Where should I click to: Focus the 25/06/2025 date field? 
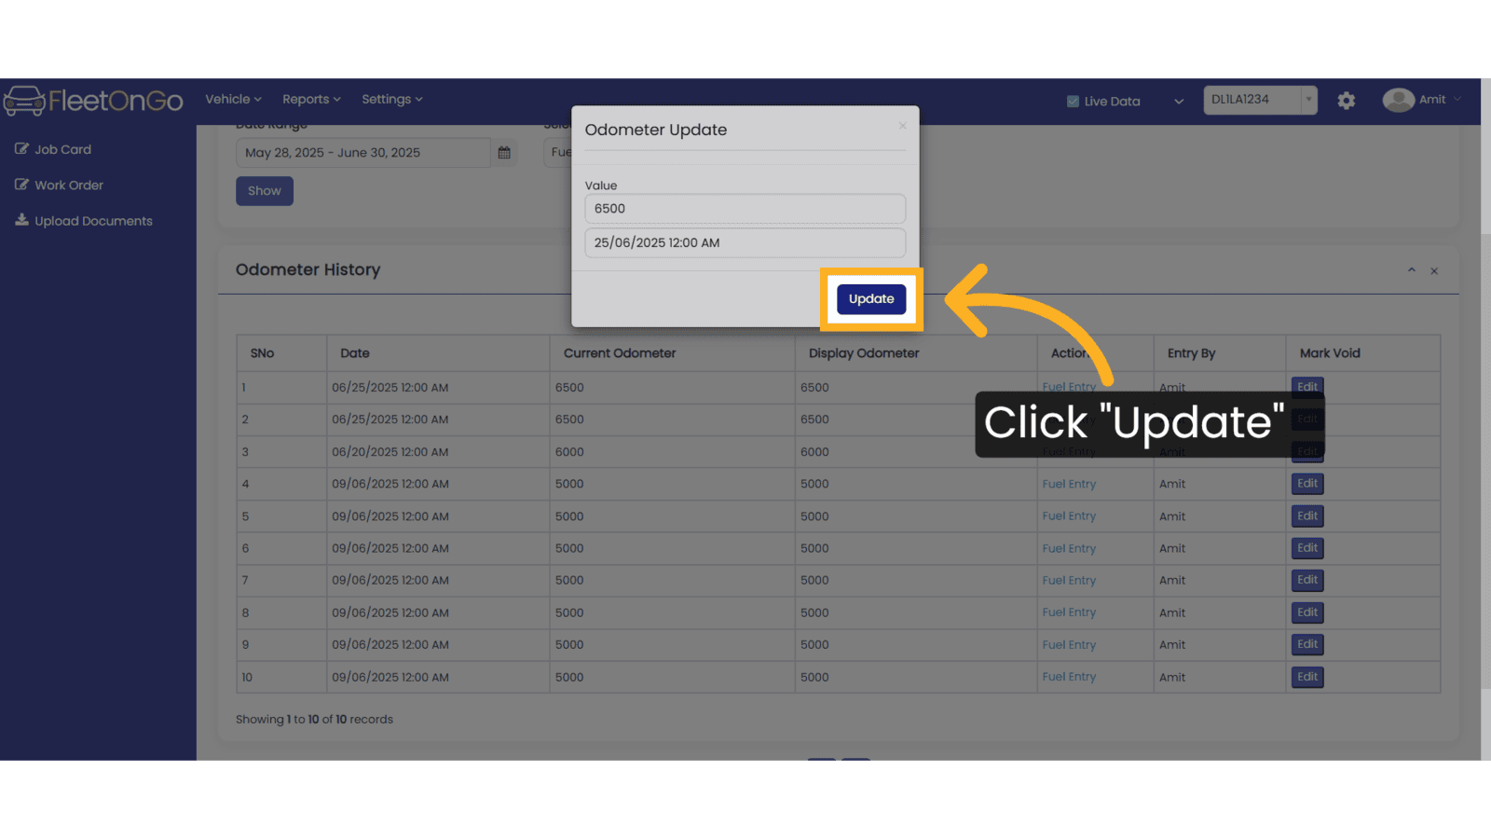pyautogui.click(x=745, y=242)
